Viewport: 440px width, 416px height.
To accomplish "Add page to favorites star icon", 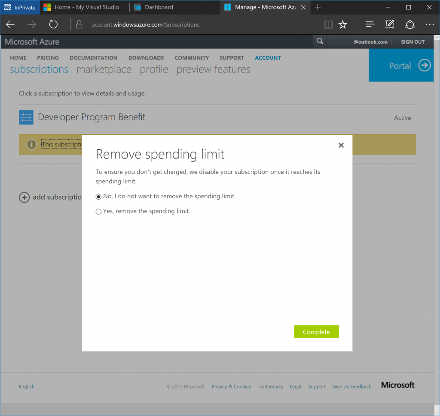I will coord(342,24).
